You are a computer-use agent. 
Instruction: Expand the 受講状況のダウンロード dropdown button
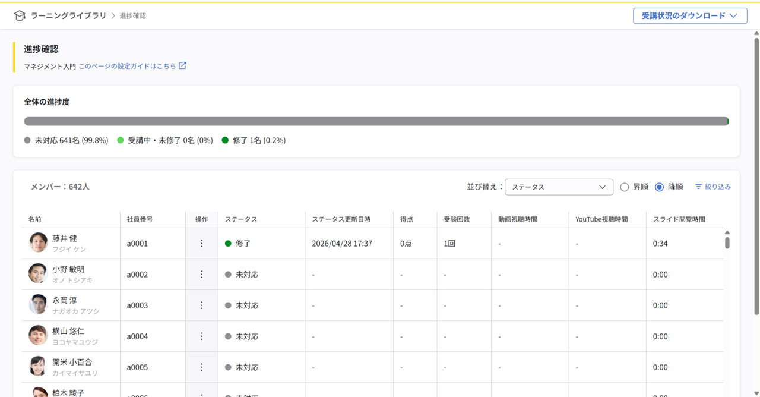tap(690, 16)
